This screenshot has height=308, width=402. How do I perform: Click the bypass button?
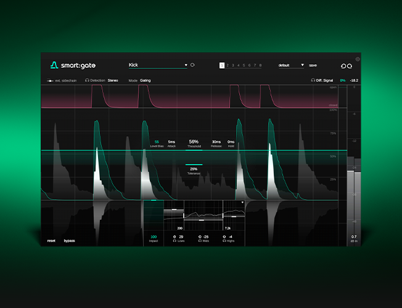pos(69,241)
